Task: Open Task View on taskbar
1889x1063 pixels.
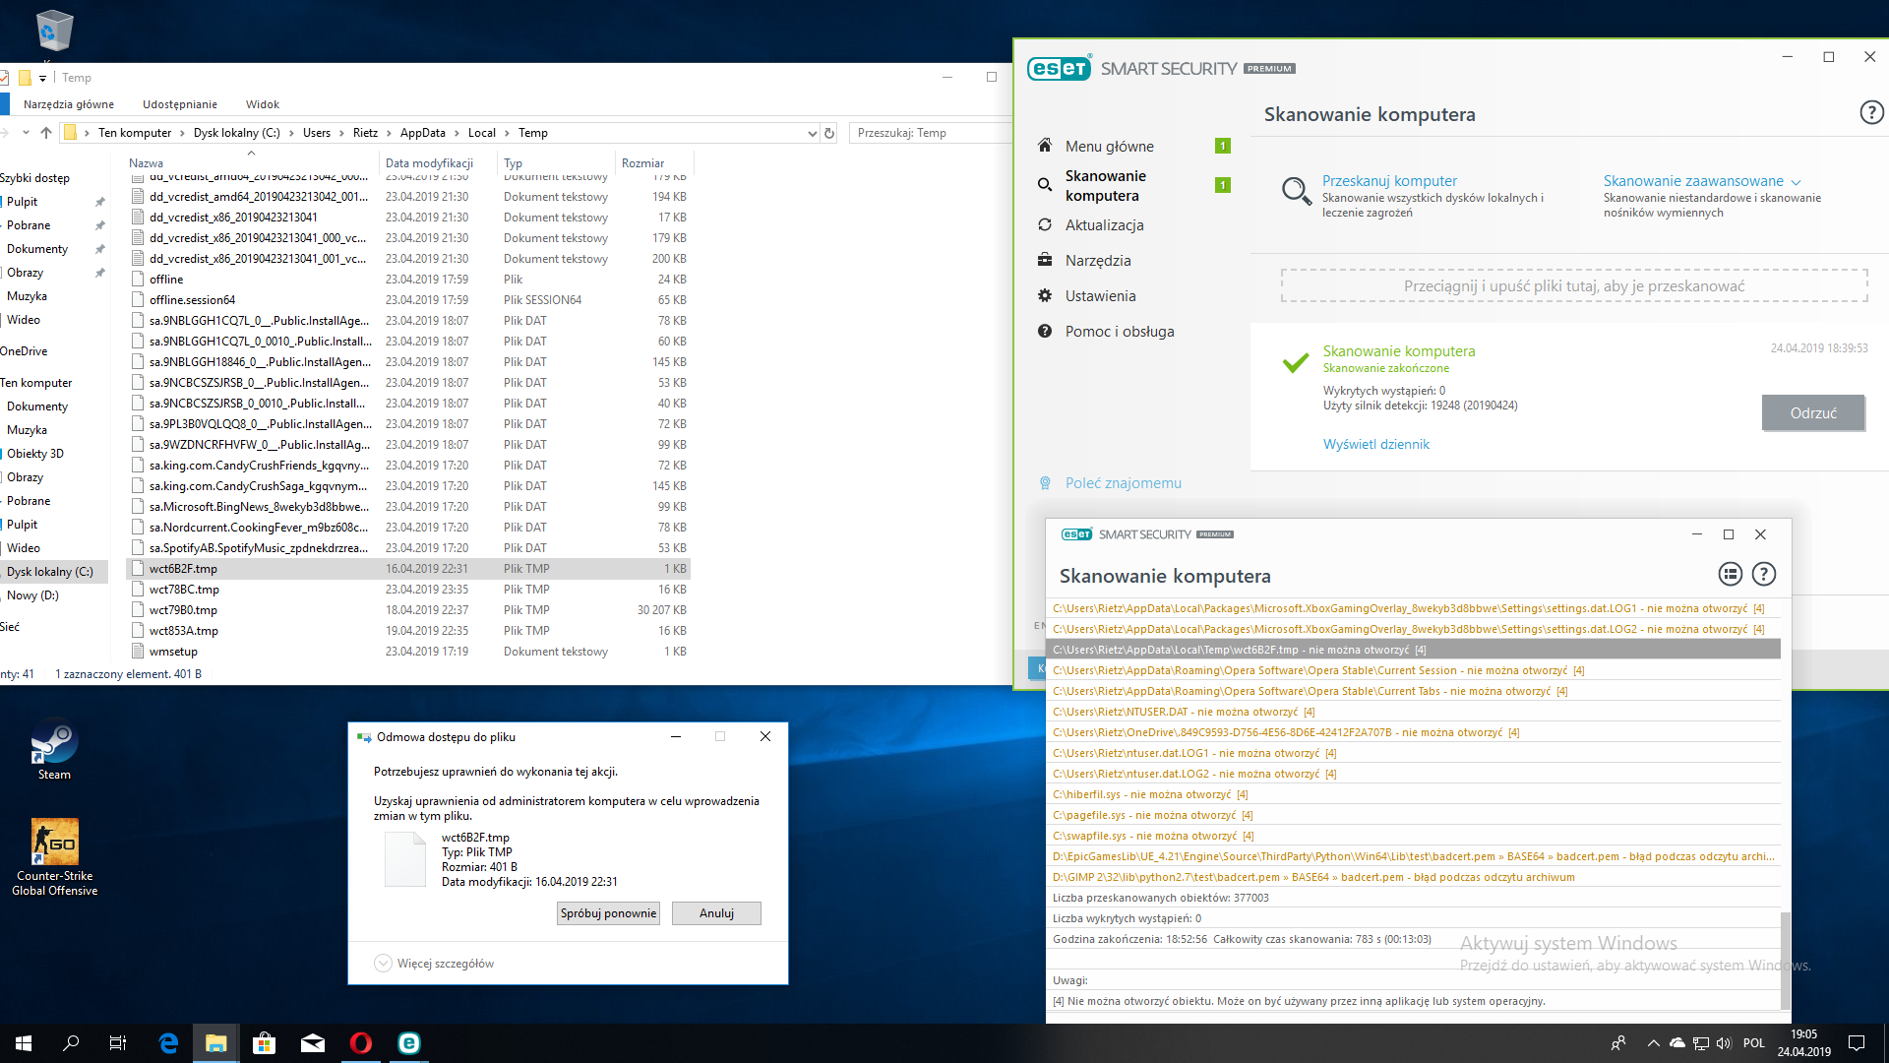Action: 118,1043
